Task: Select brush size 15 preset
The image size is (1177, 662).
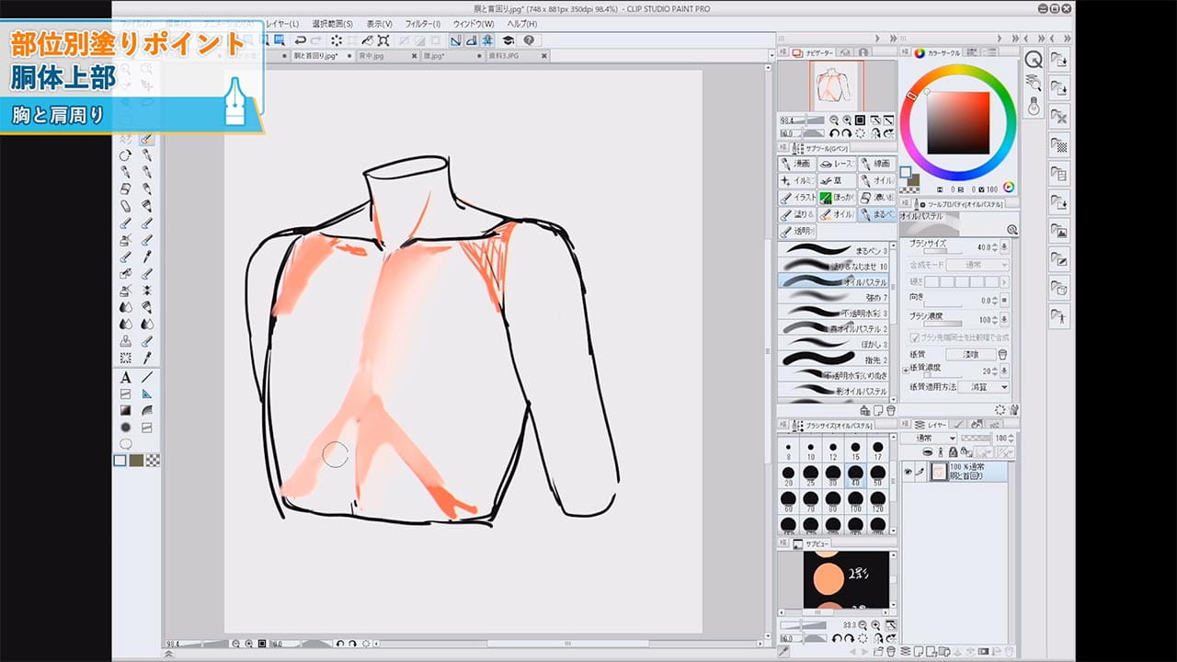Action: (856, 451)
